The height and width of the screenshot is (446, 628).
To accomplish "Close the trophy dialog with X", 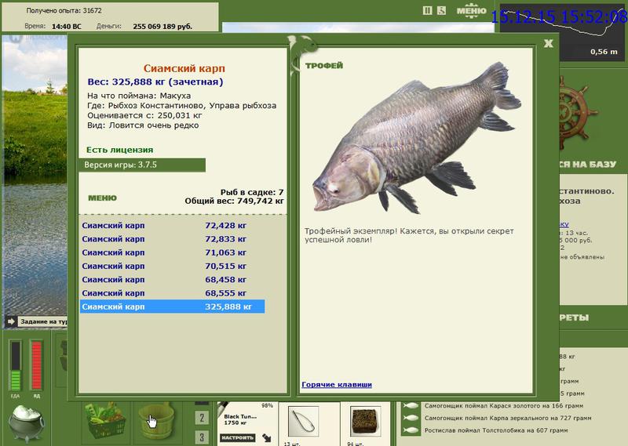I will click(x=548, y=44).
